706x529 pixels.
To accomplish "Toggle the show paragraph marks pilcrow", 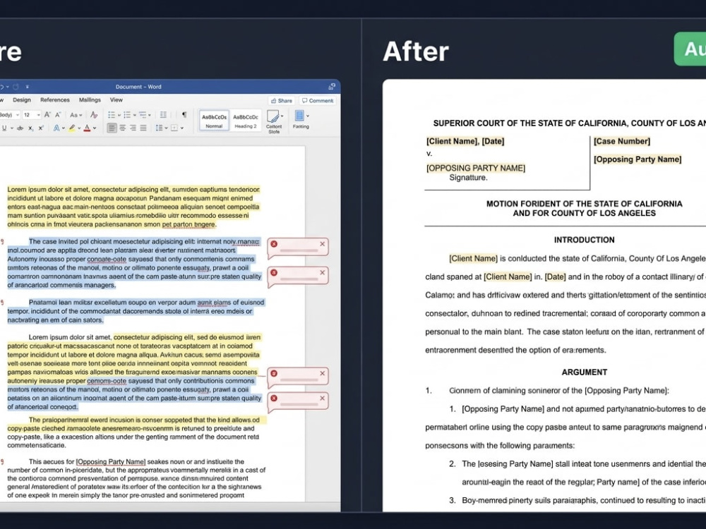I will (184, 115).
